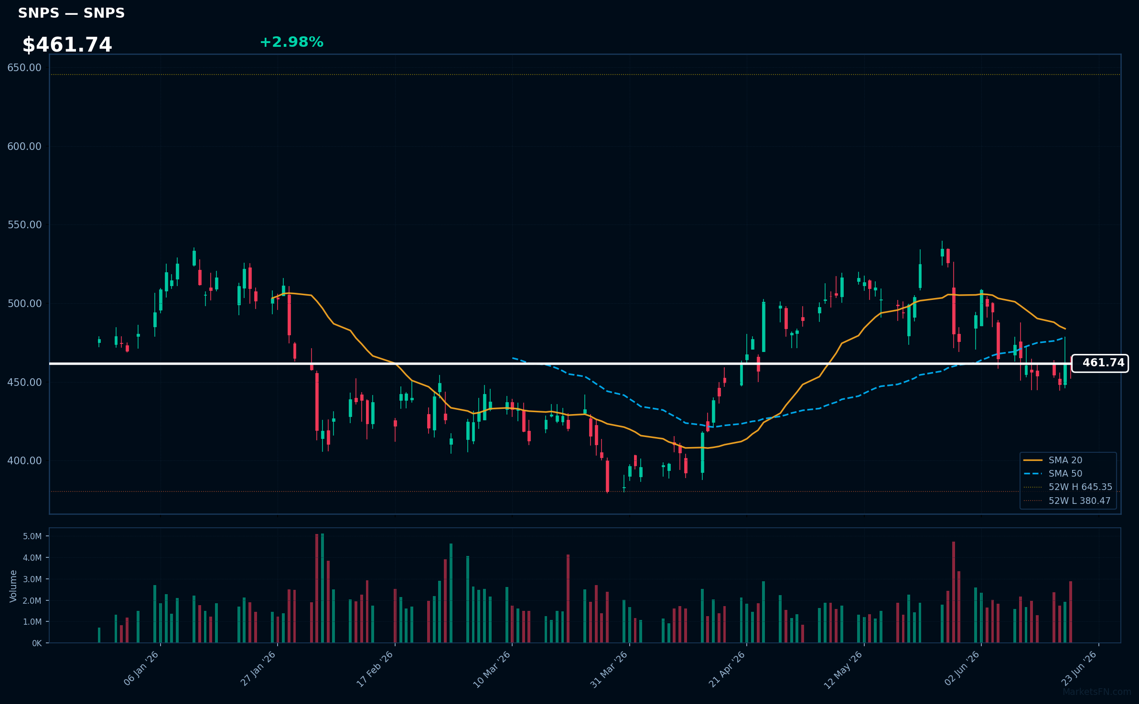The image size is (1139, 704).
Task: Click the 12 May '26 date label
Action: [x=844, y=670]
